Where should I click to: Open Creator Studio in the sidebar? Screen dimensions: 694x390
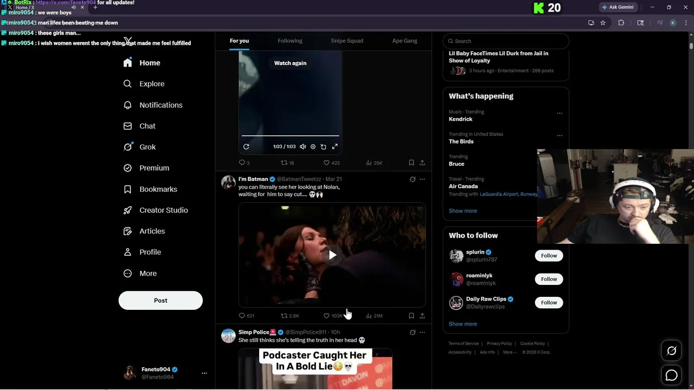156,210
